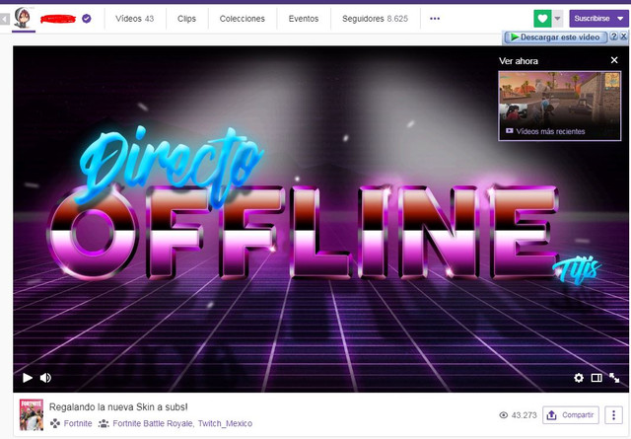Click the verified partner badge

[x=87, y=19]
